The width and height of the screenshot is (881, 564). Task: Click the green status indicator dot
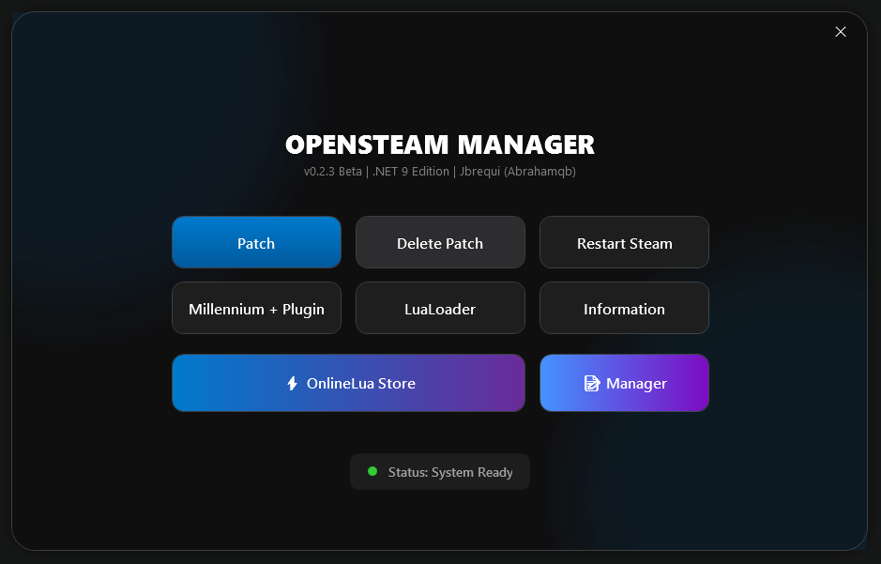pos(372,471)
